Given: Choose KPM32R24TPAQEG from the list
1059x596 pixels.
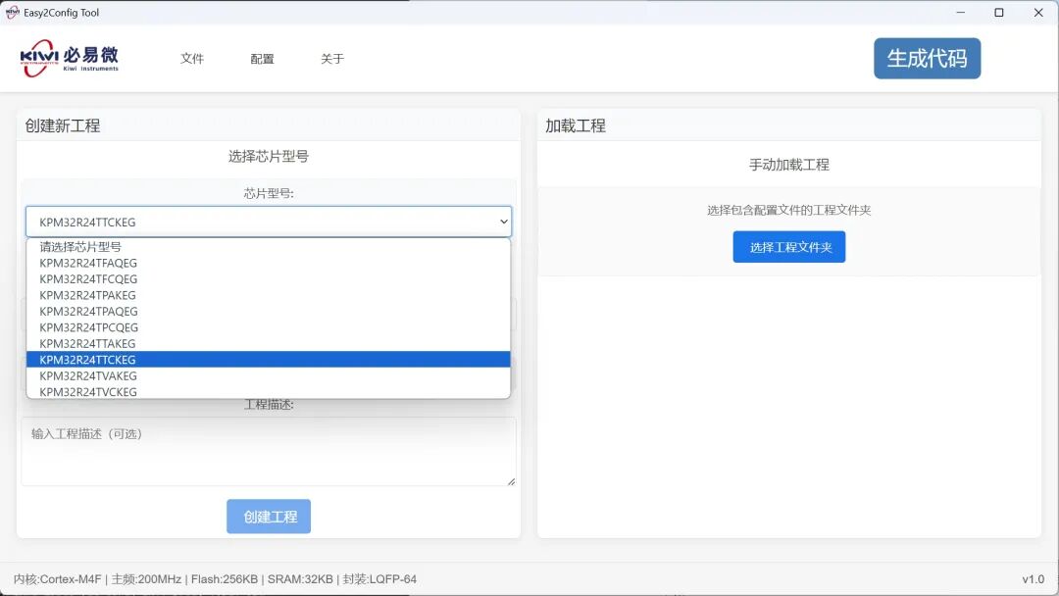Looking at the screenshot, I should coord(268,311).
